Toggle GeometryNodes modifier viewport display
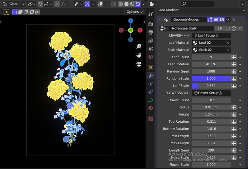Screen dimensions: 248x169 point(216,20)
